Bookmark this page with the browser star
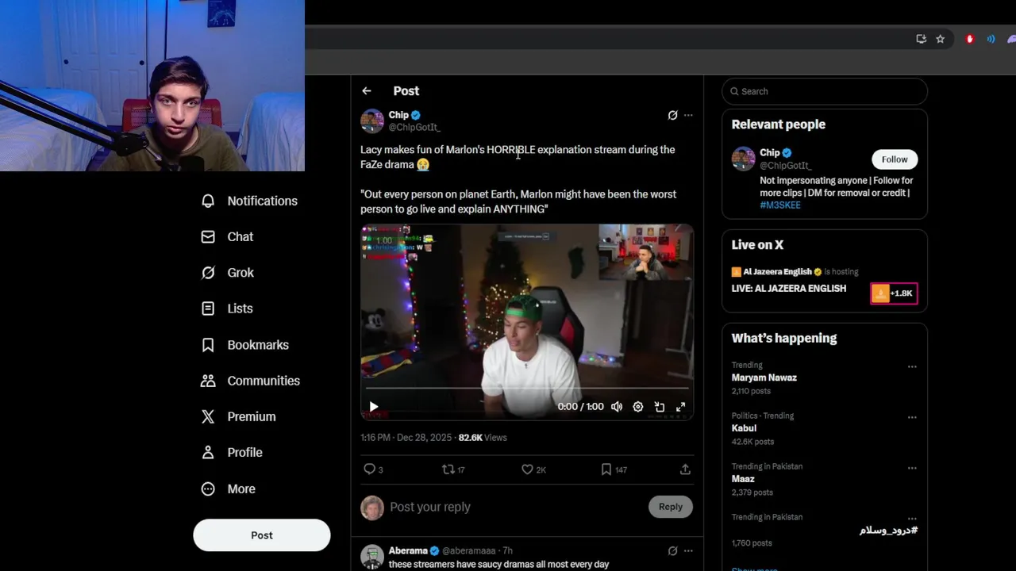Screen dimensions: 1016x571 tap(941, 39)
